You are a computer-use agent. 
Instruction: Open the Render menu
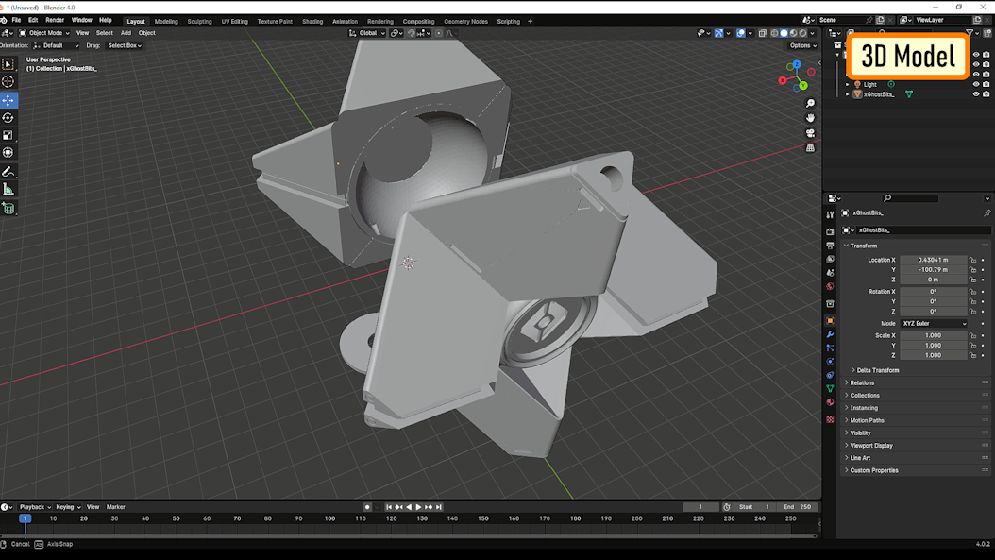click(x=55, y=21)
